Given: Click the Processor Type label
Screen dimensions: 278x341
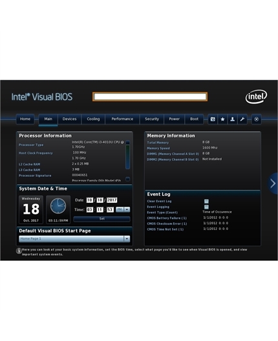Looking at the screenshot, I should pos(31,145).
